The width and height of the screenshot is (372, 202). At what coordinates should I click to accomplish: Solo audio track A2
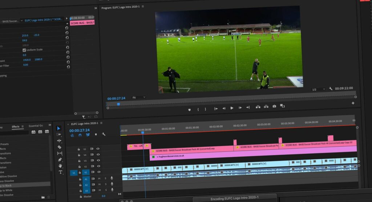105,185
